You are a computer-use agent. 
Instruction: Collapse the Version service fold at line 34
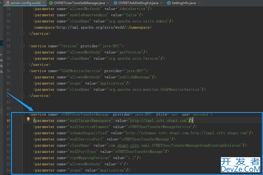[x=22, y=46]
